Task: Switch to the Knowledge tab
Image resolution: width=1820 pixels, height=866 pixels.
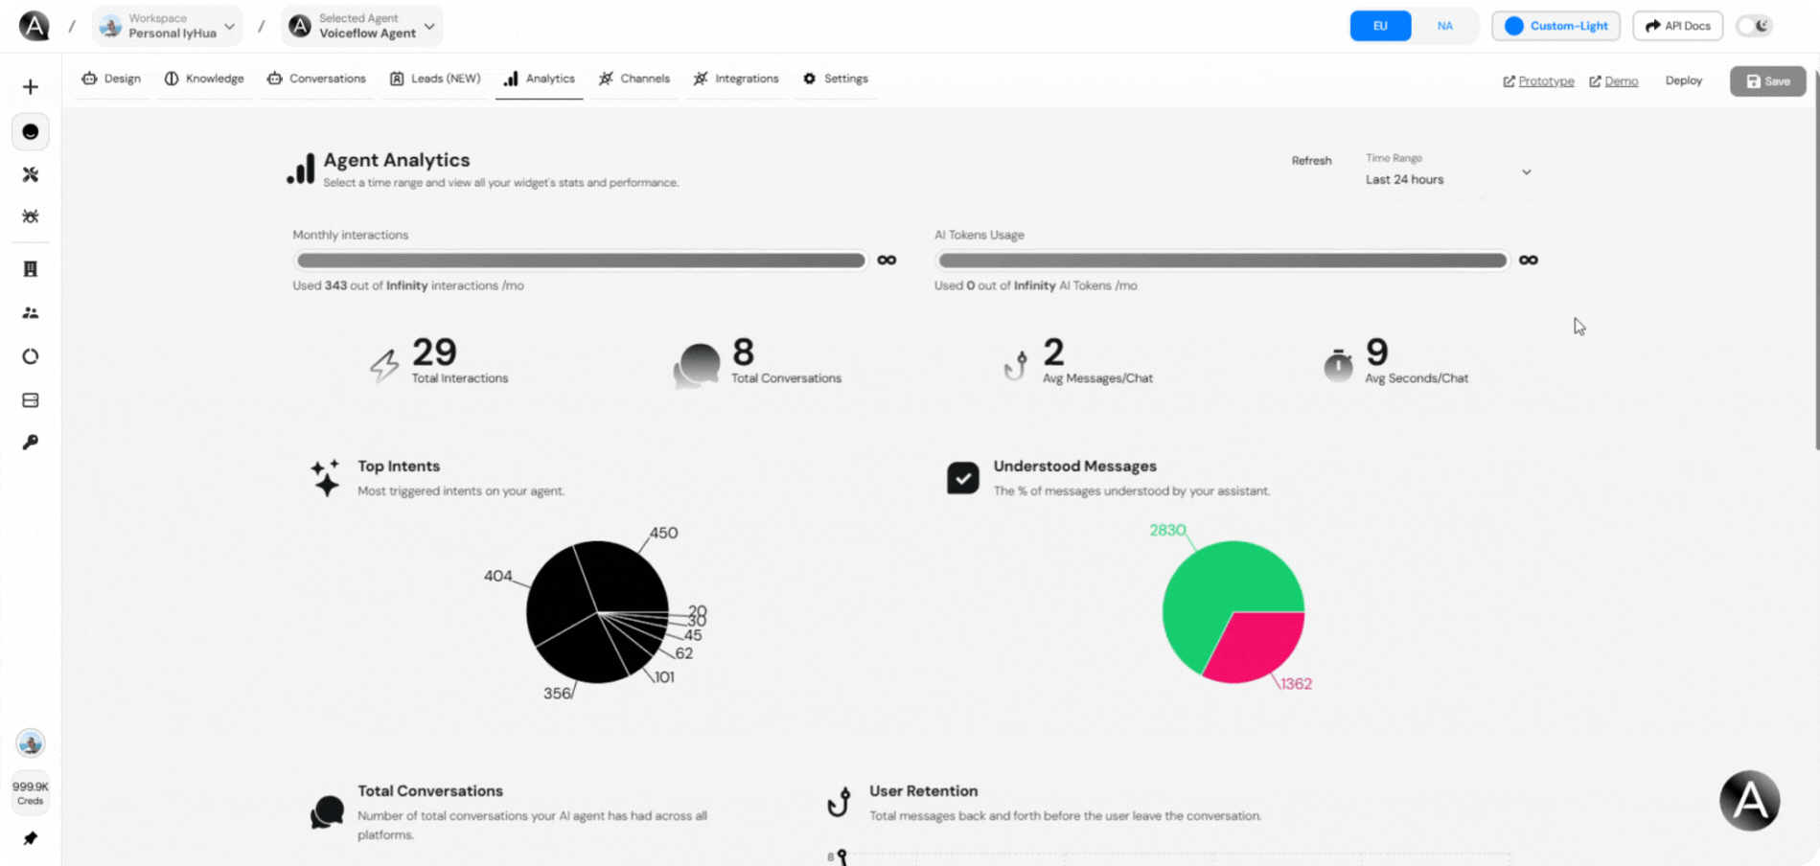Action: click(204, 79)
